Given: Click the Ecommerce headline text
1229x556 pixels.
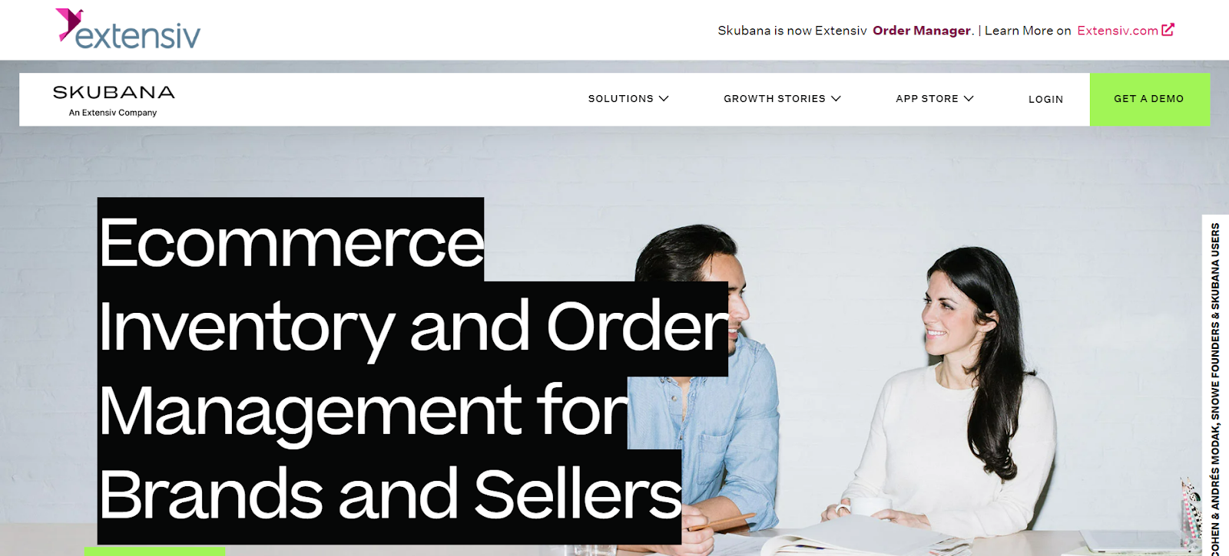Looking at the screenshot, I should pos(291,242).
